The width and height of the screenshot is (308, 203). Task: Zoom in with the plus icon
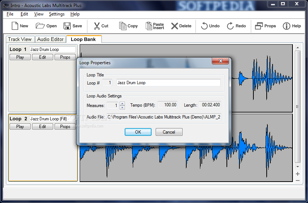coord(298,174)
